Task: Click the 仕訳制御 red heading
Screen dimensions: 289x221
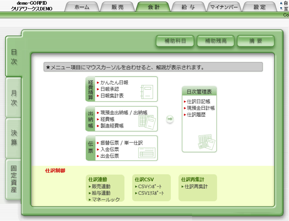Action: tap(55, 171)
